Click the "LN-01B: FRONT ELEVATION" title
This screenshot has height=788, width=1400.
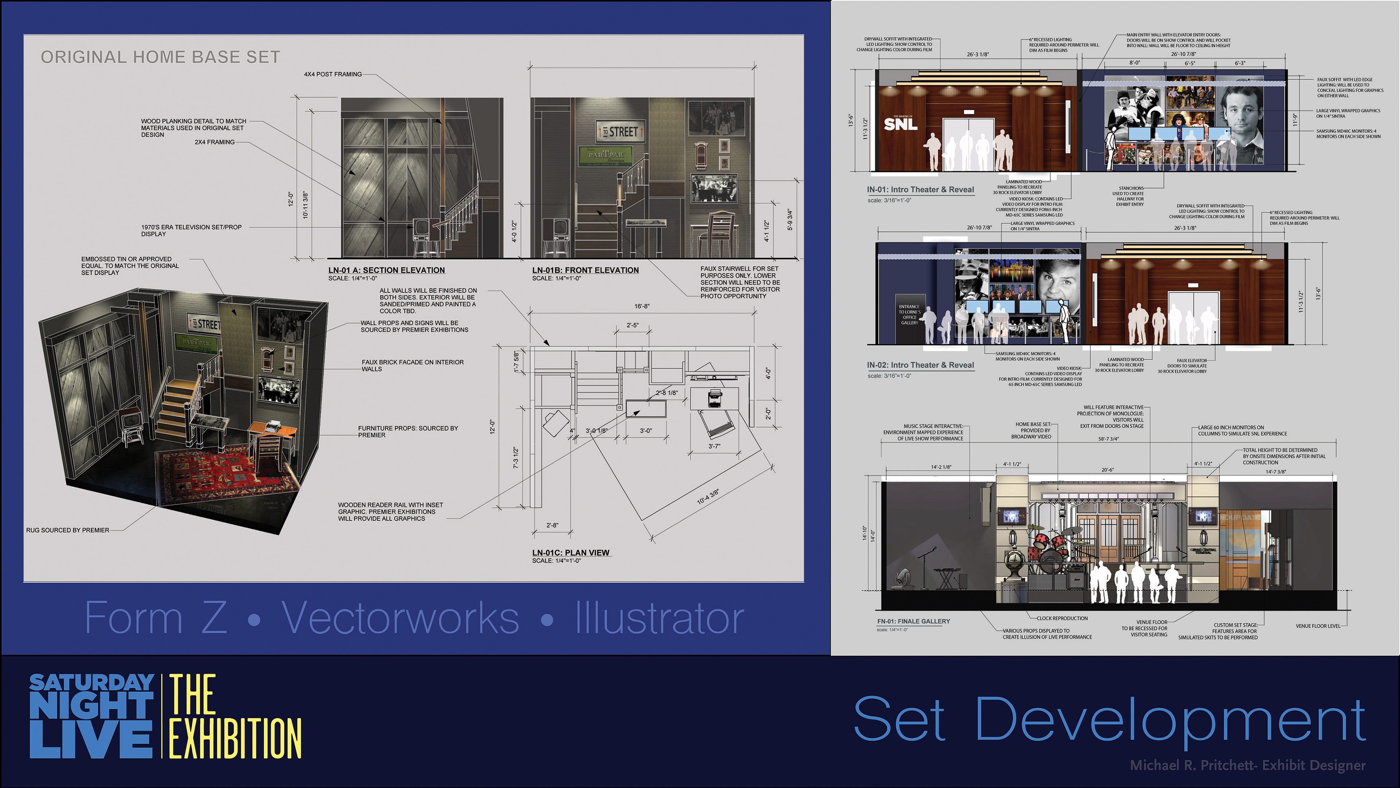pos(585,270)
